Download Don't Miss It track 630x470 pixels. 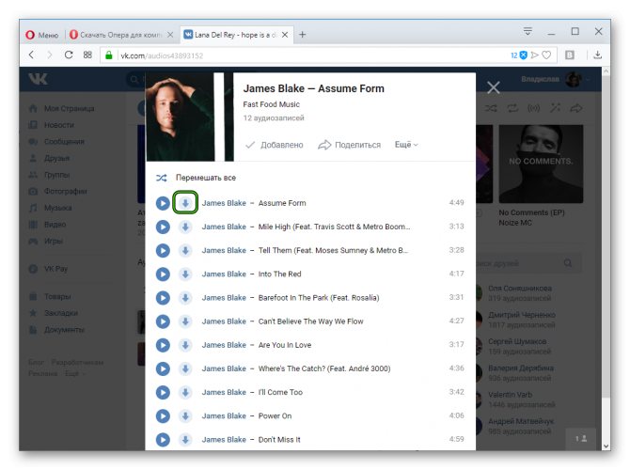(185, 440)
